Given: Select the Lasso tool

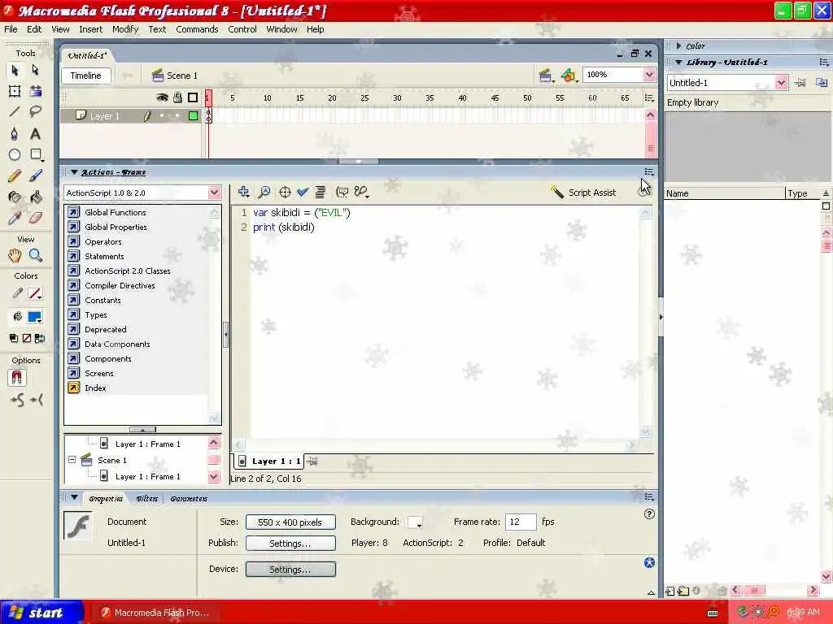Looking at the screenshot, I should [35, 112].
